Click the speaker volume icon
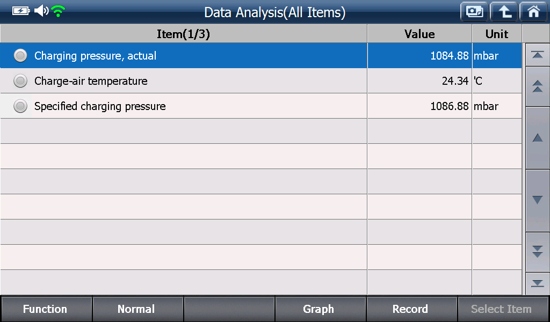The height and width of the screenshot is (322, 550). tap(41, 11)
